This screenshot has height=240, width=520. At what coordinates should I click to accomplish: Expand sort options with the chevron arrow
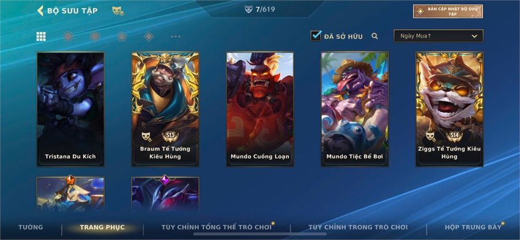coord(474,36)
